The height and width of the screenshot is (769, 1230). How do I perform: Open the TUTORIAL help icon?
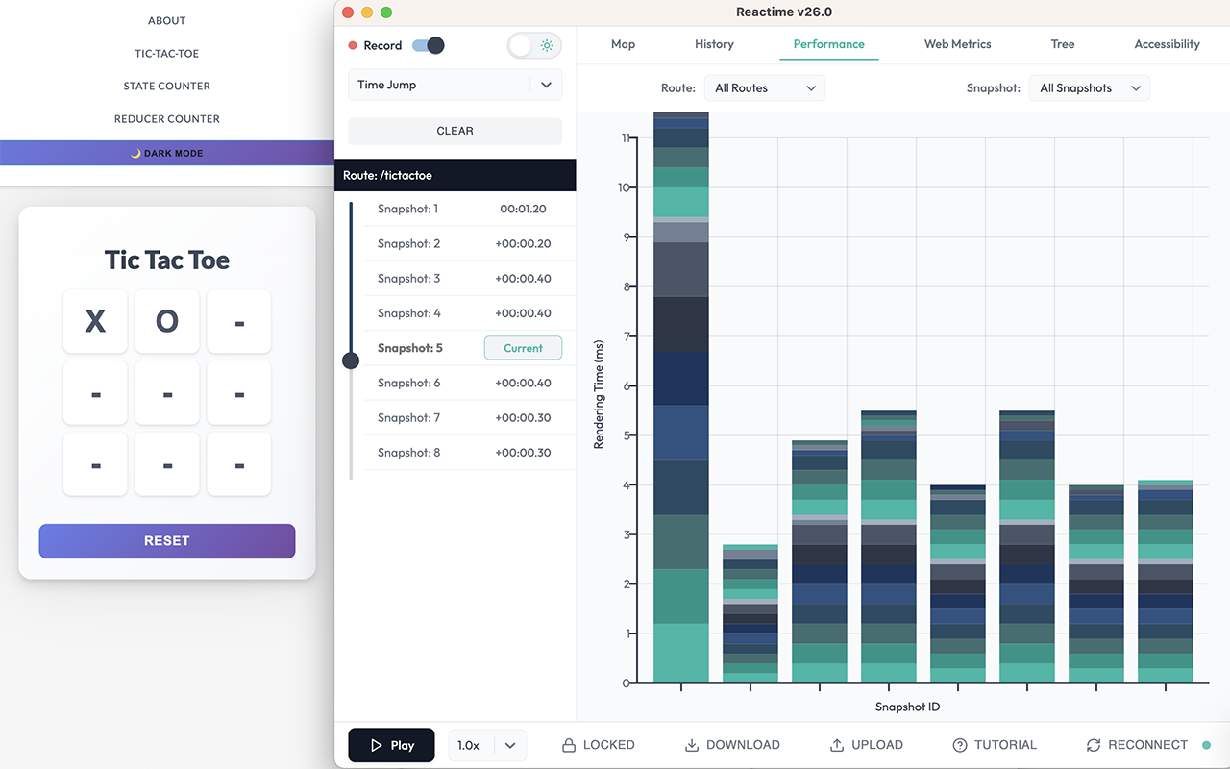(x=960, y=745)
